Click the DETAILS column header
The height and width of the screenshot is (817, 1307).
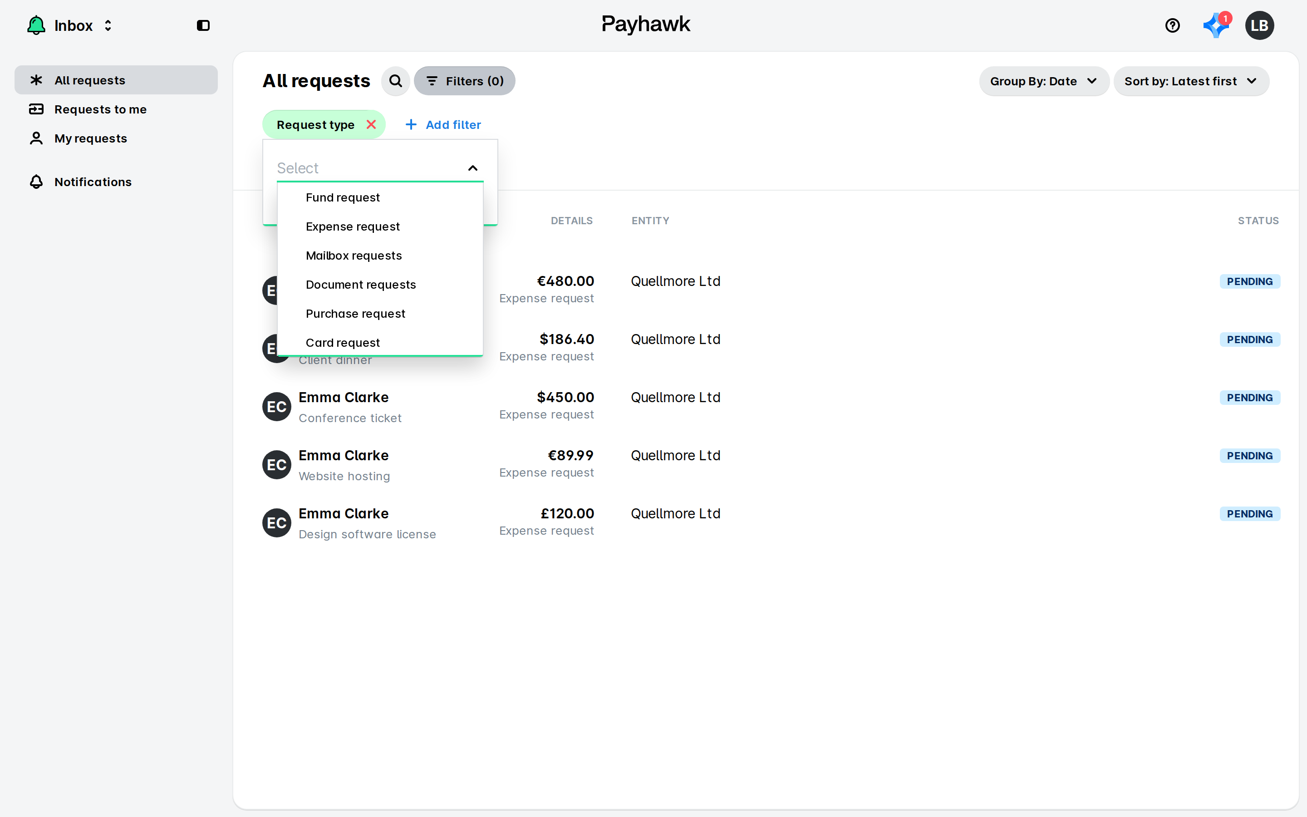point(571,221)
